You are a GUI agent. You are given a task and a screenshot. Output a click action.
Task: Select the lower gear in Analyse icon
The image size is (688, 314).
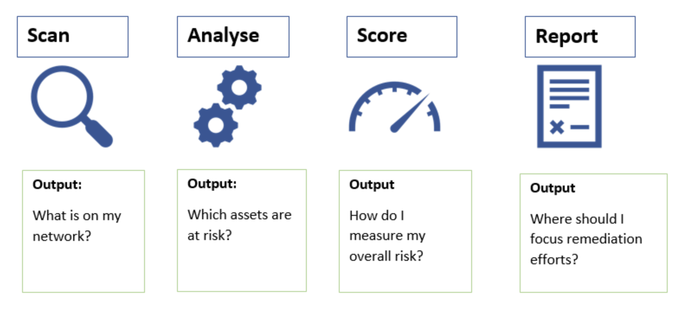point(215,125)
